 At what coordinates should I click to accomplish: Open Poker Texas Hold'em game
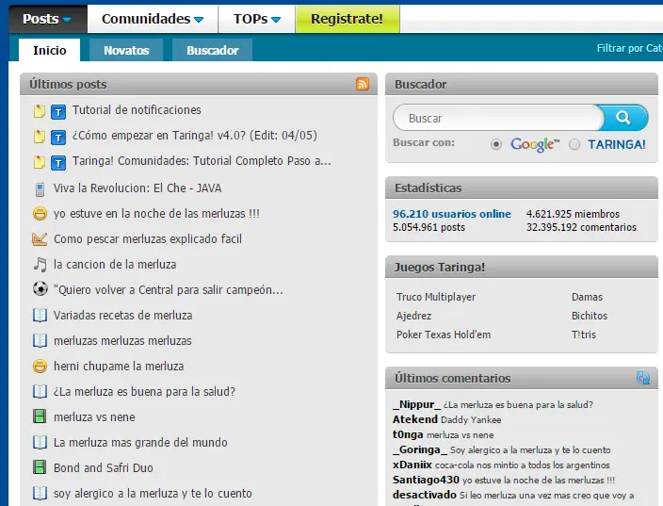coord(444,335)
